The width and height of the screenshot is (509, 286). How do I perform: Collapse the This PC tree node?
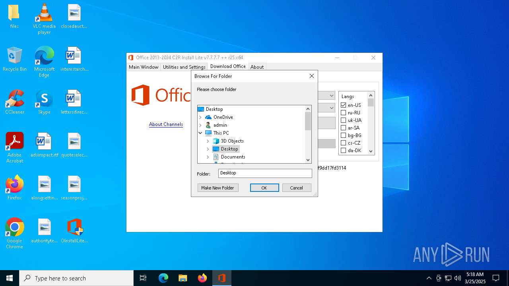pyautogui.click(x=200, y=133)
